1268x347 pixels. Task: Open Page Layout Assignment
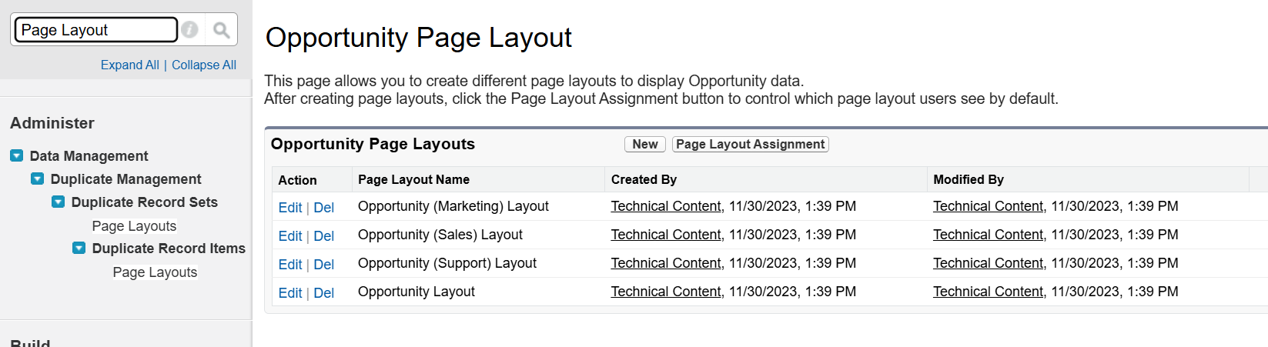(750, 144)
